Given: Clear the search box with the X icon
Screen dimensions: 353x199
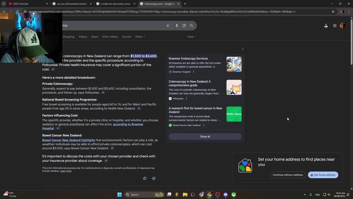Looking at the screenshot, I should pyautogui.click(x=168, y=25).
